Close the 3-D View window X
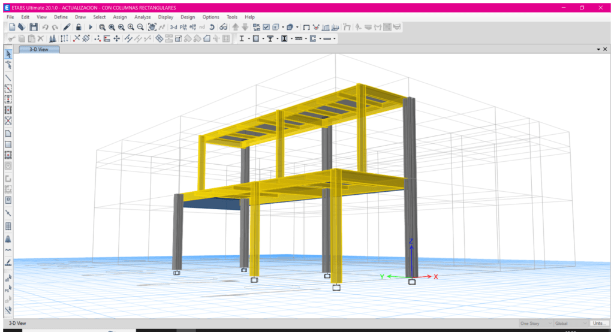Image resolution: width=614 pixels, height=332 pixels. (605, 49)
